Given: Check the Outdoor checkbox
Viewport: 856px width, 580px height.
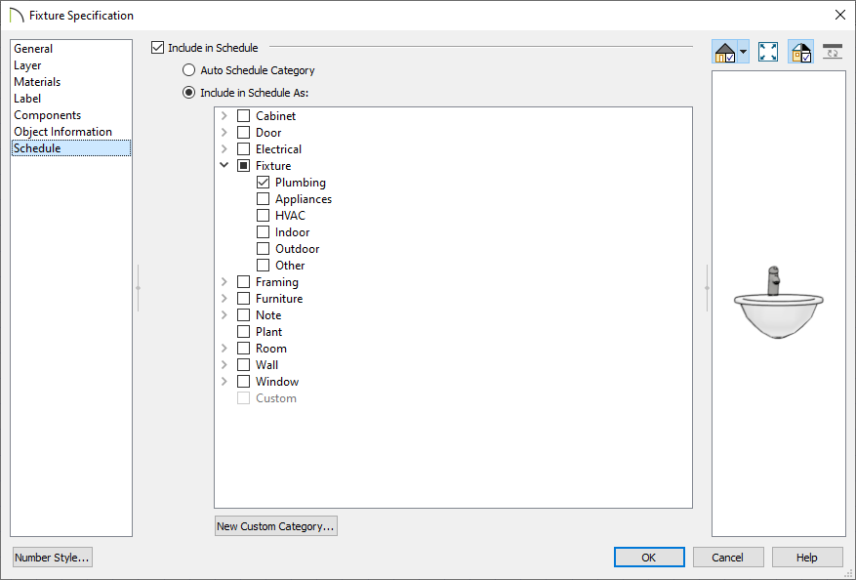Looking at the screenshot, I should click(264, 248).
